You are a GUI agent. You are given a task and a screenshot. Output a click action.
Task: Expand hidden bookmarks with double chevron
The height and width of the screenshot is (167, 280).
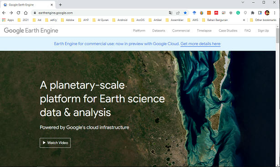click(x=244, y=20)
